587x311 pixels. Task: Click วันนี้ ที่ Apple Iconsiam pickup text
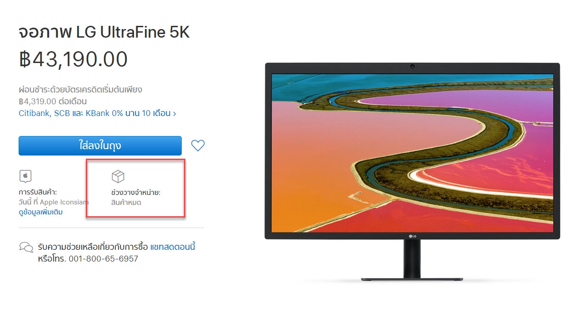(x=54, y=202)
